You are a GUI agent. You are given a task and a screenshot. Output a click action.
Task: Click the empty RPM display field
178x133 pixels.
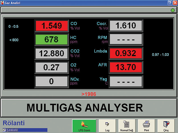click(126, 39)
